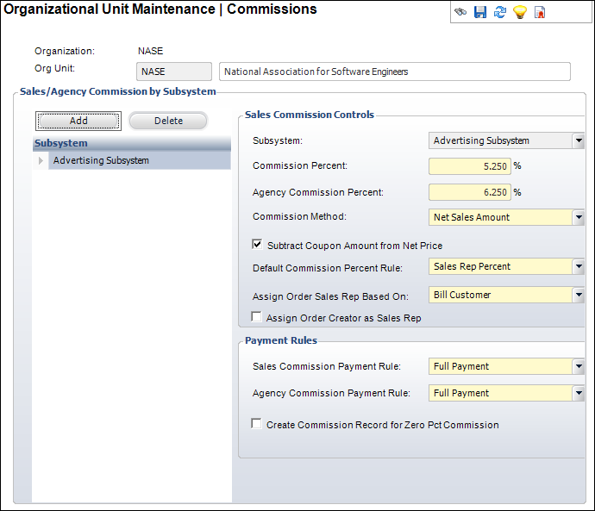Click the Agency Commission Percent field

470,192
